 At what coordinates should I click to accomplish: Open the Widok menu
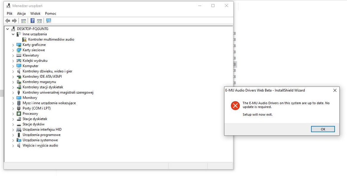click(x=35, y=13)
